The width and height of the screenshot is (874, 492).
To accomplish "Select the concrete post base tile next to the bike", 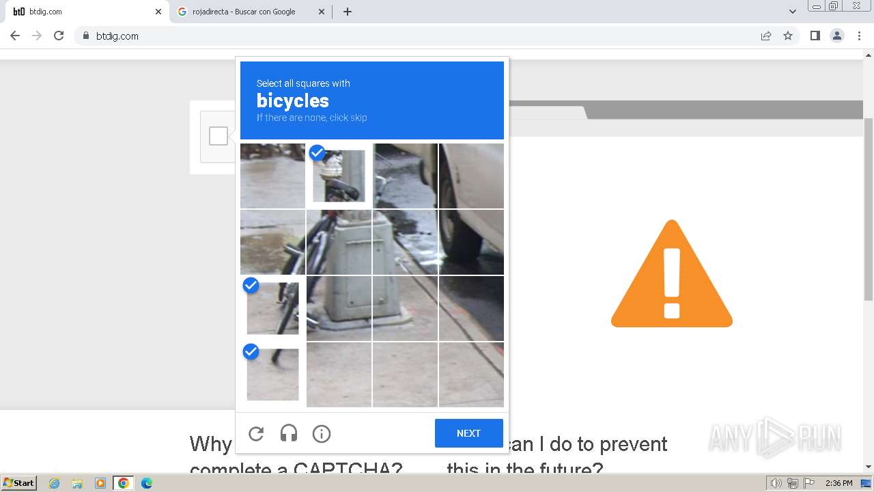I will tap(339, 308).
